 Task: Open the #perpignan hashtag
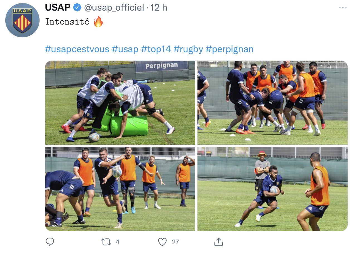pos(230,49)
